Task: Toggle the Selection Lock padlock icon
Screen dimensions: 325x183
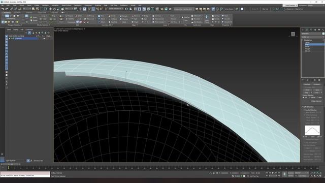Action: (214, 173)
